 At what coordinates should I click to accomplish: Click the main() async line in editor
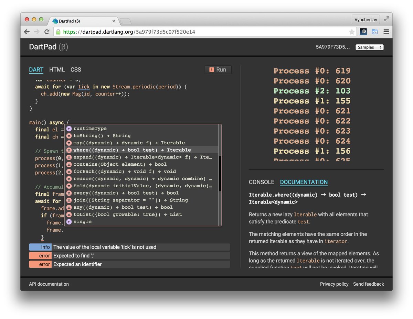pos(50,122)
